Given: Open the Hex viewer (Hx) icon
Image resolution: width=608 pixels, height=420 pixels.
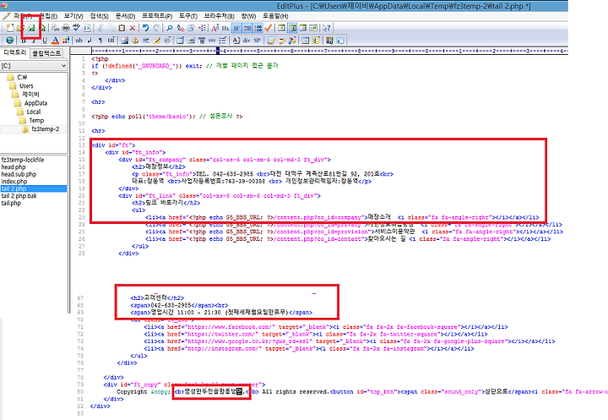Looking at the screenshot, I should (225, 28).
